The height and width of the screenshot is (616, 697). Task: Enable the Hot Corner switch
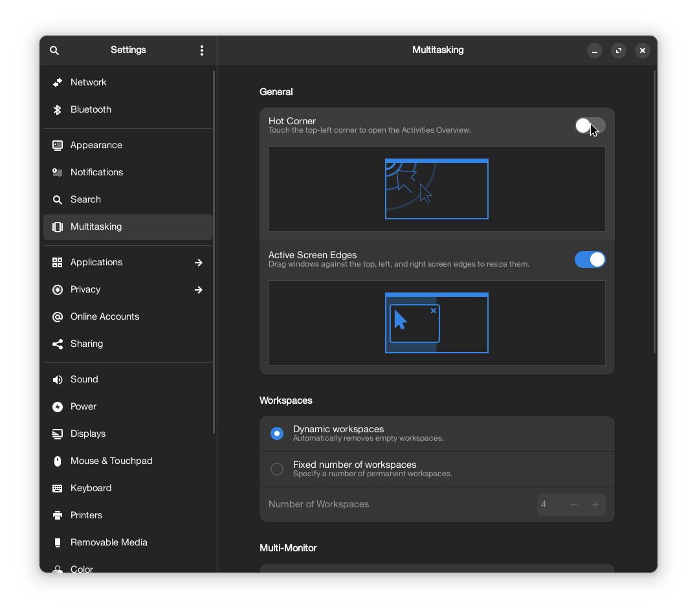pos(590,126)
